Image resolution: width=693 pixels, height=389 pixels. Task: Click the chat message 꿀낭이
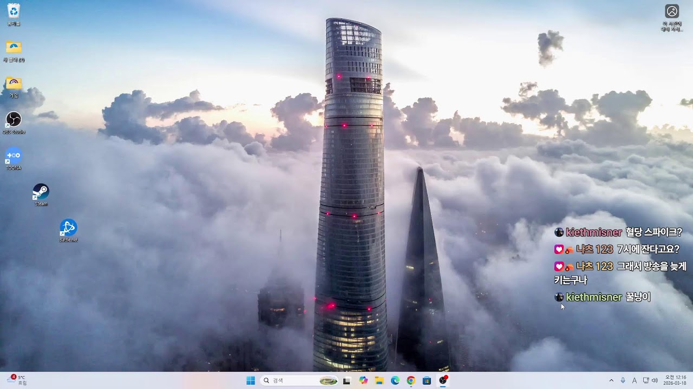click(x=638, y=297)
